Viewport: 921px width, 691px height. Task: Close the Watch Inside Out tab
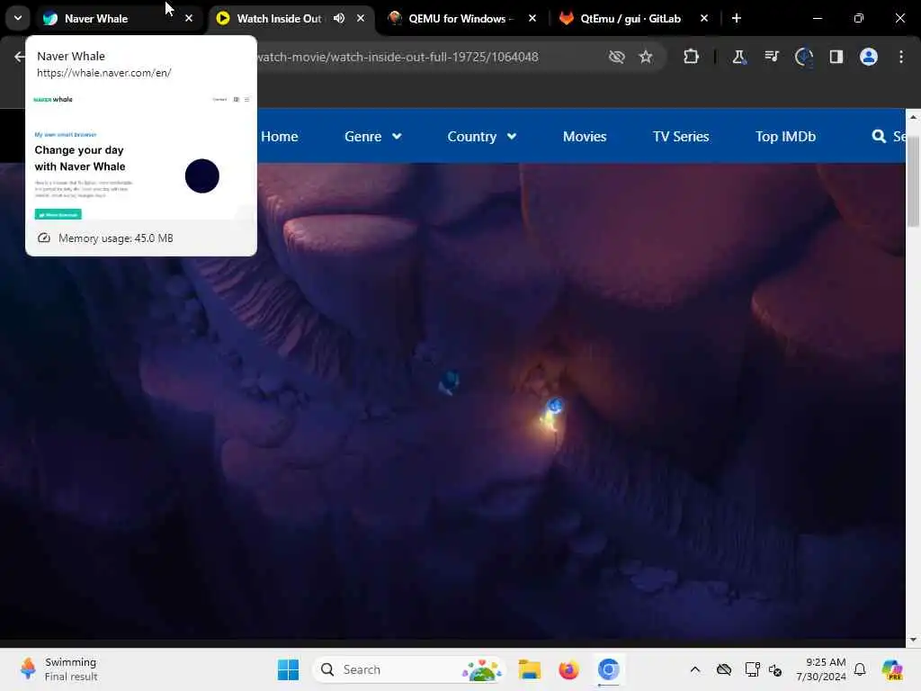(x=361, y=18)
